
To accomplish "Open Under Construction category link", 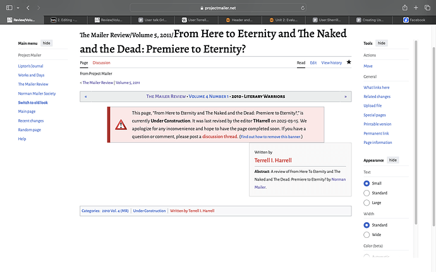I will point(149,211).
